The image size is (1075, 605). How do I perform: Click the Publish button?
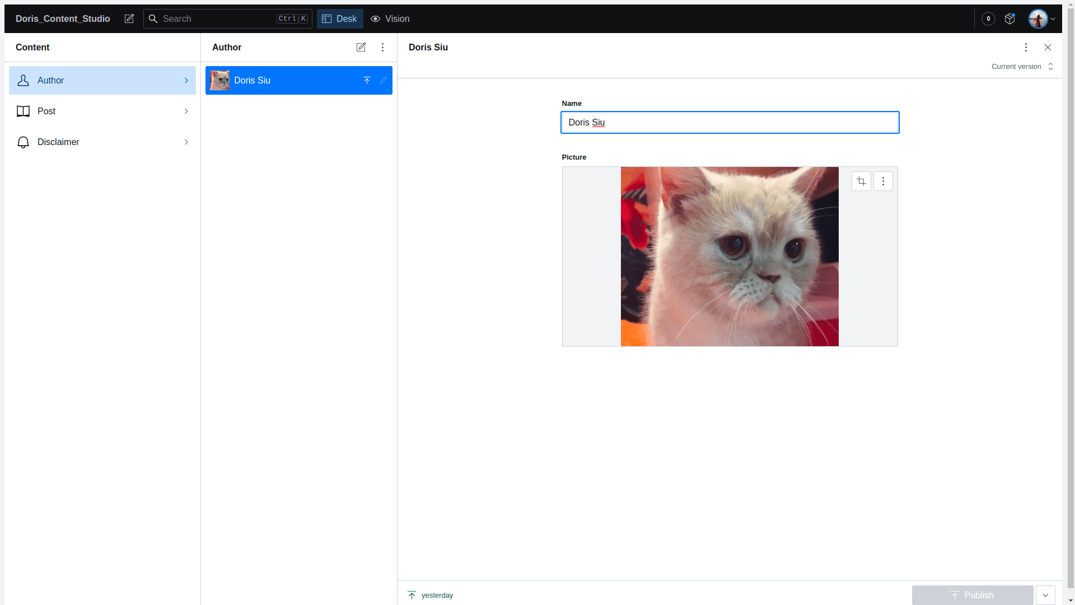tap(973, 595)
